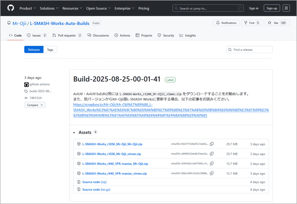Viewport: 297px width, 204px height.
Task: Click the 3 days ago release timestamp
Action: [33, 77]
